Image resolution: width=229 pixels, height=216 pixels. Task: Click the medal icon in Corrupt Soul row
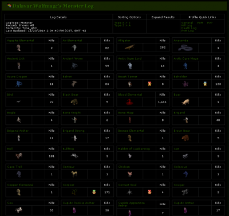click(x=149, y=192)
